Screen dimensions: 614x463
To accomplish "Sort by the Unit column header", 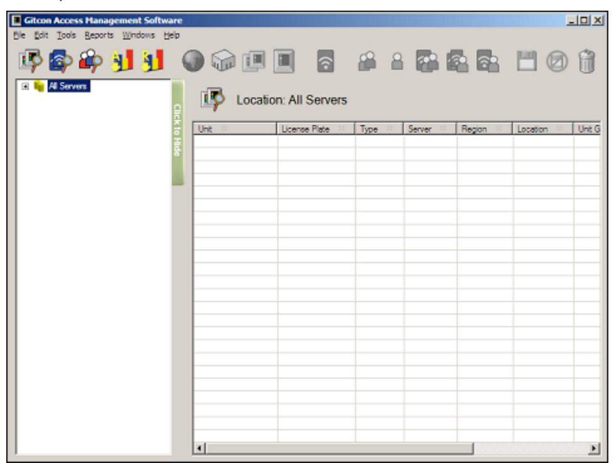I will pos(235,129).
